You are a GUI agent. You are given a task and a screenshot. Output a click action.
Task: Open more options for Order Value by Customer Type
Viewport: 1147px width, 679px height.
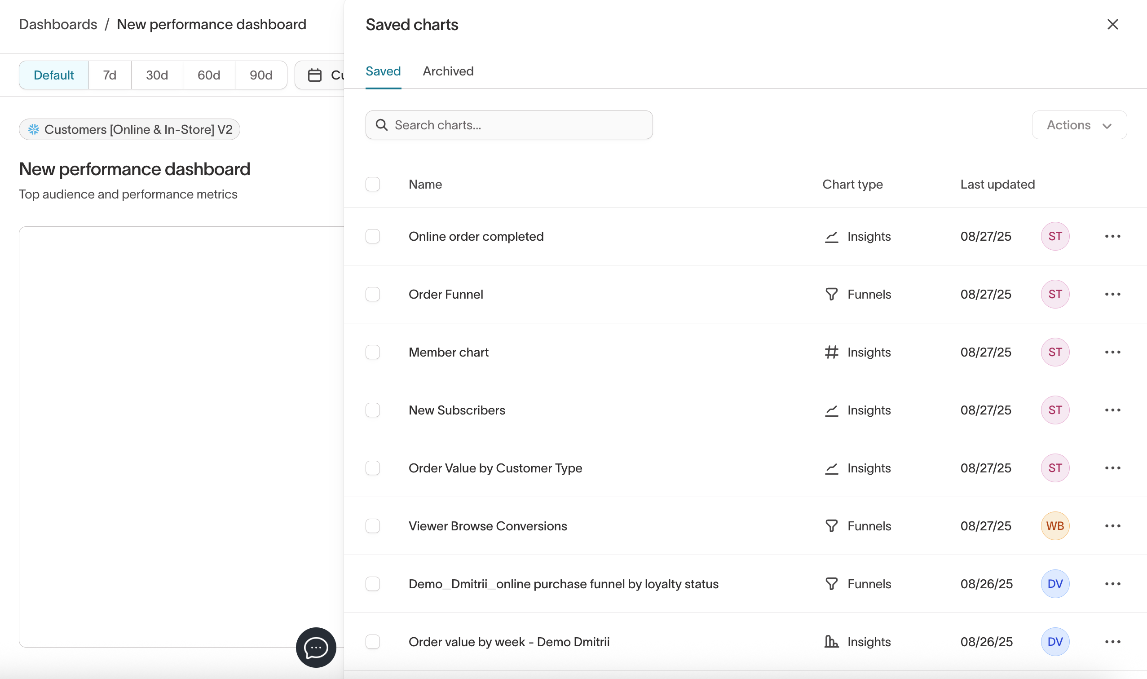click(x=1112, y=468)
